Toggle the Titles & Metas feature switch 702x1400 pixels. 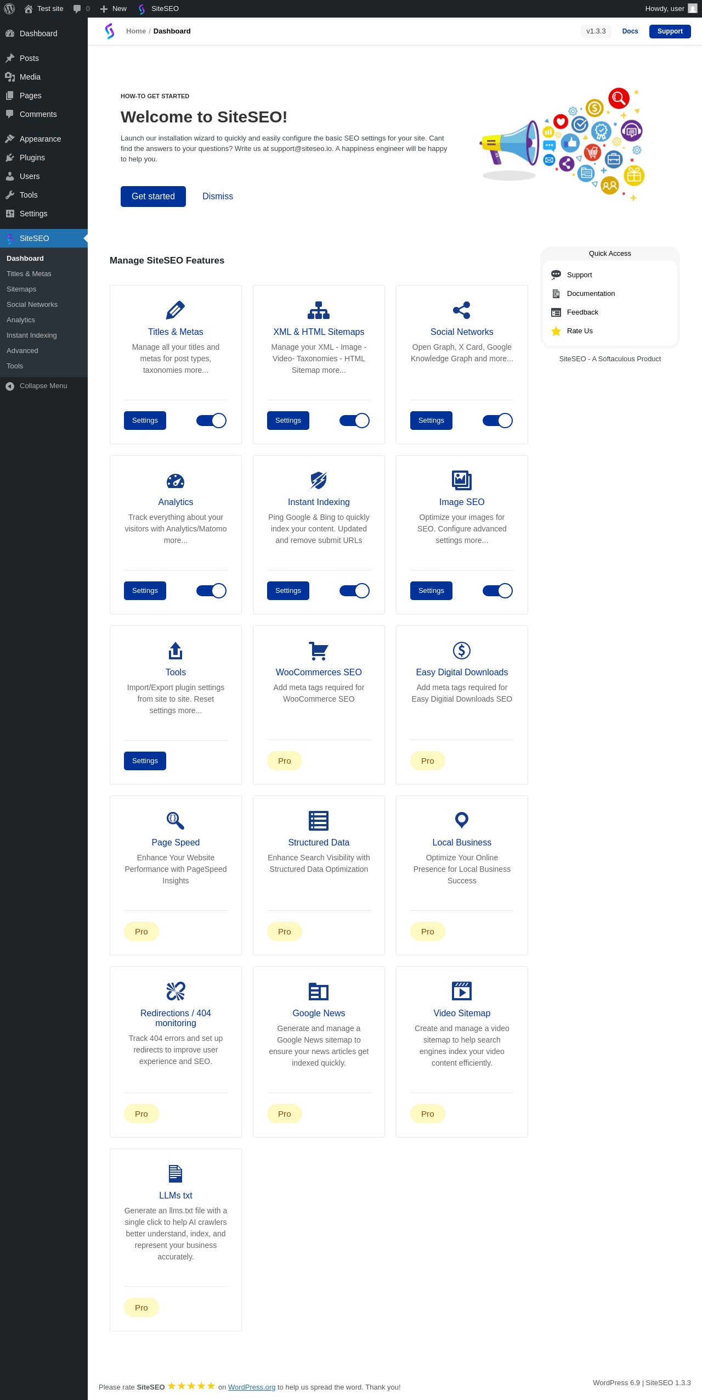tap(211, 421)
